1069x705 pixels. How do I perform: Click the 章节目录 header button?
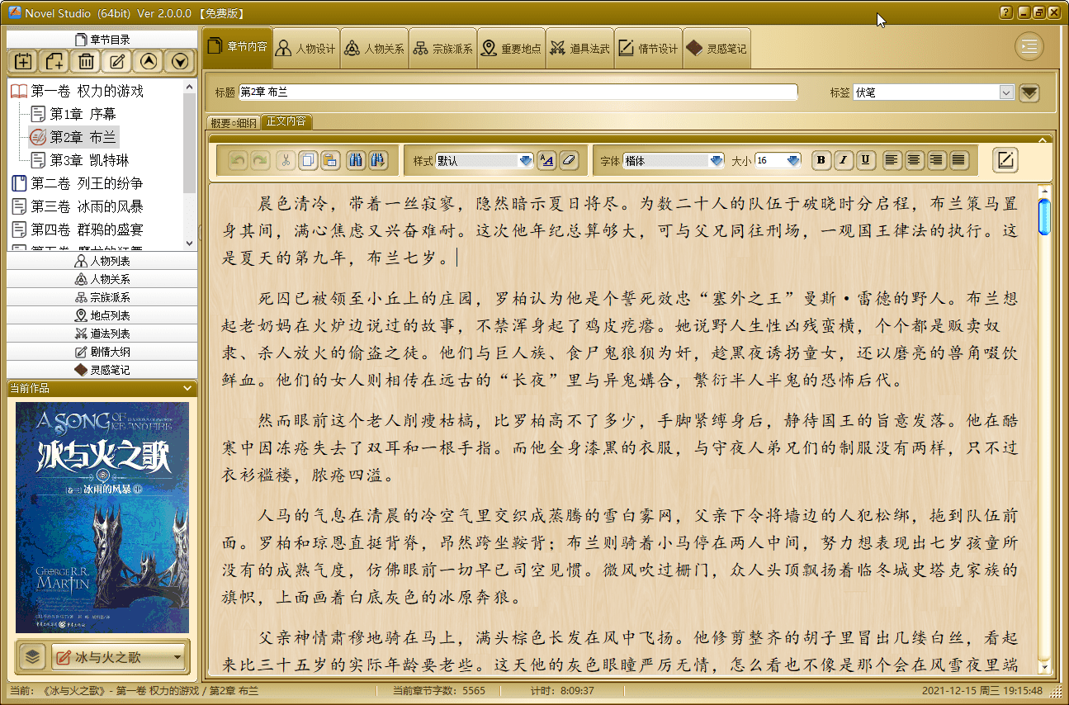point(102,39)
